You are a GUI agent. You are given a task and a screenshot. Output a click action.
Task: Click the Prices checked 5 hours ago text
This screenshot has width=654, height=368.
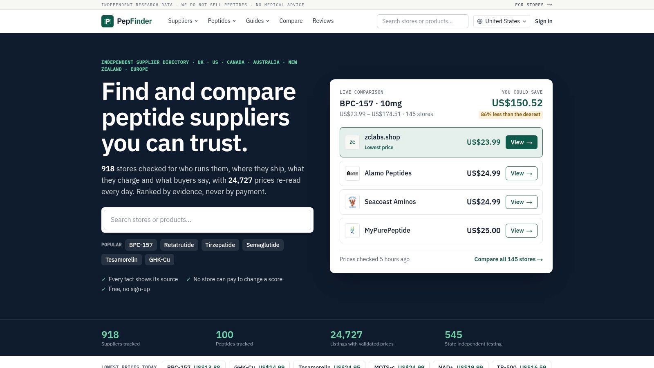point(374,259)
